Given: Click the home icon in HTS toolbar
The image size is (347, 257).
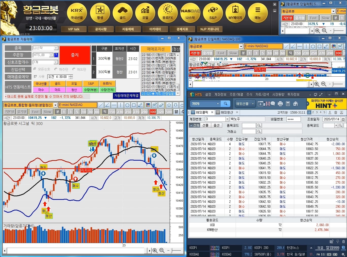Looking at the screenshot, I should tap(296, 104).
